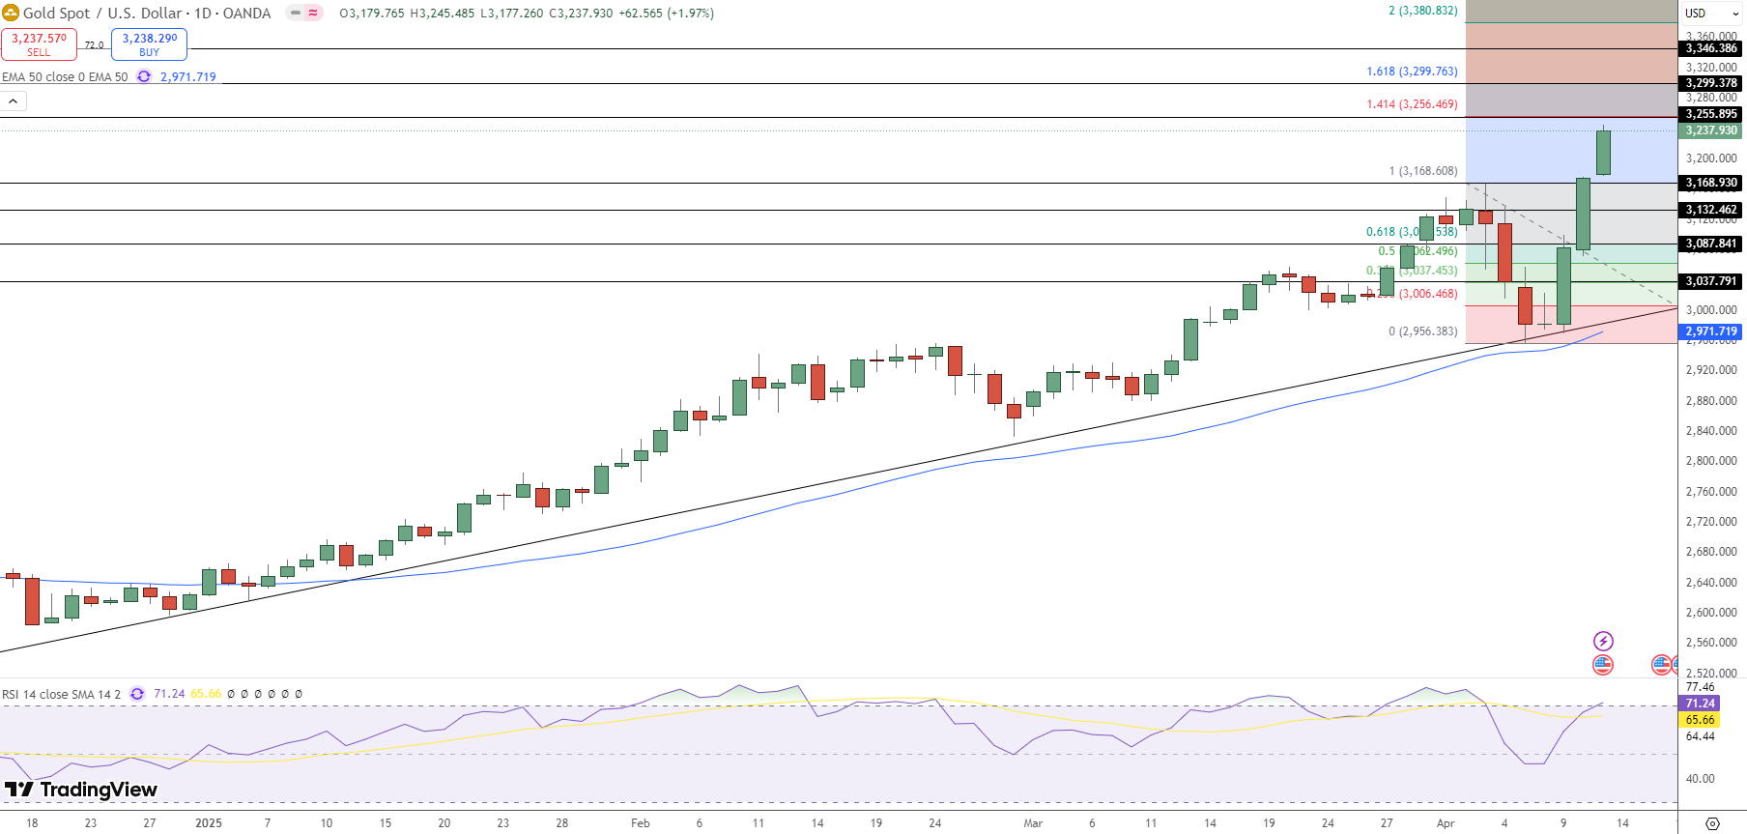Open the Gold Spot / U.S. Dollar symbol title

tap(147, 13)
